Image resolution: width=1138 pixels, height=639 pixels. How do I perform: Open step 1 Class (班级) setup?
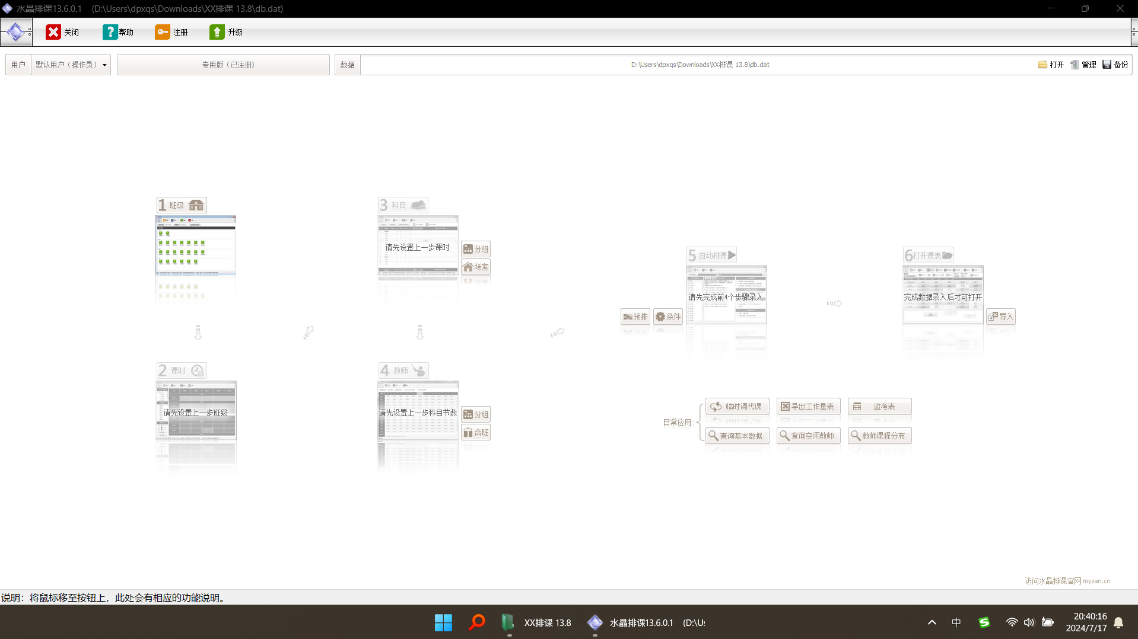point(182,205)
